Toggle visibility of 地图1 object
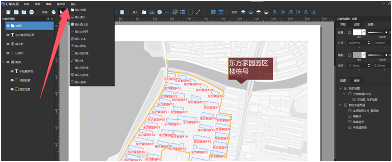 [x=8, y=26]
